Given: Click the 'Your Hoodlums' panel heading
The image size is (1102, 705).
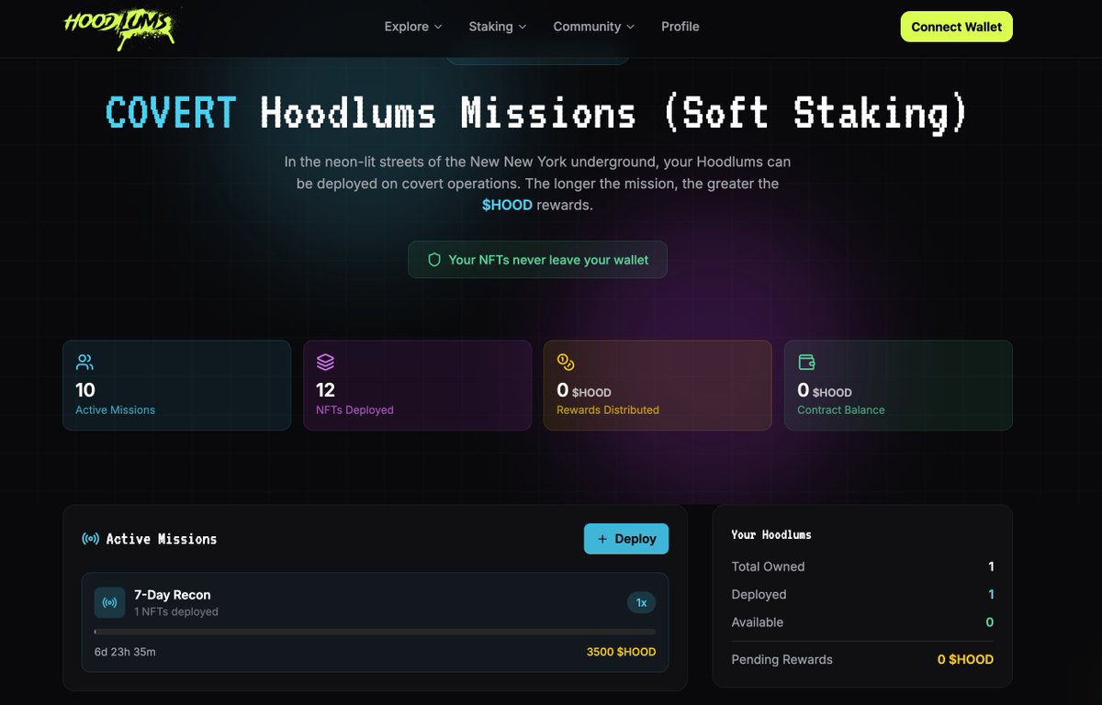Looking at the screenshot, I should [x=771, y=534].
